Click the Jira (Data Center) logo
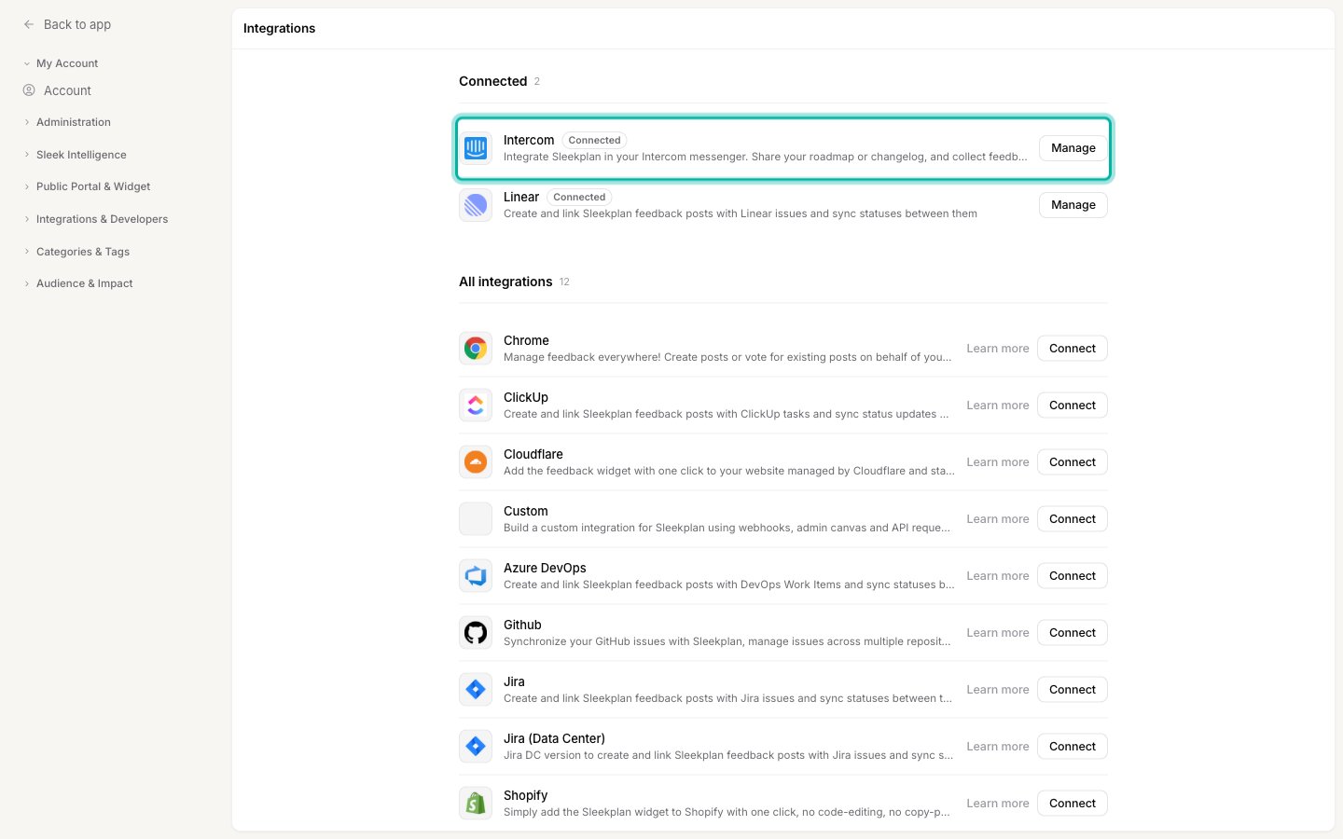The width and height of the screenshot is (1343, 839). (476, 747)
